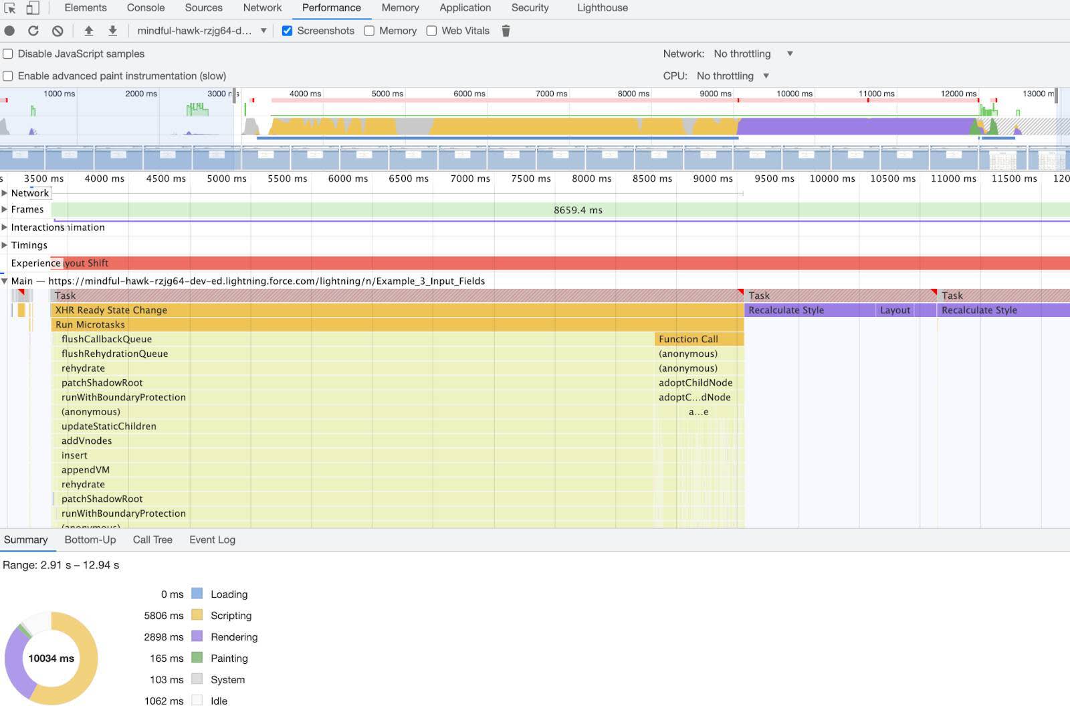
Task: Open the Network panel tab
Action: coord(262,8)
